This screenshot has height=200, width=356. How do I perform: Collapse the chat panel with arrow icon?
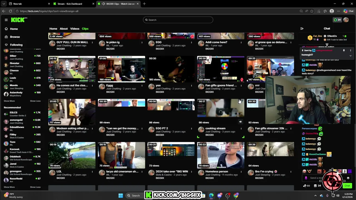click(302, 28)
